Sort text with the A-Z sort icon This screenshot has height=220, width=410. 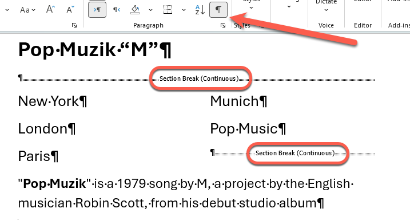[200, 10]
